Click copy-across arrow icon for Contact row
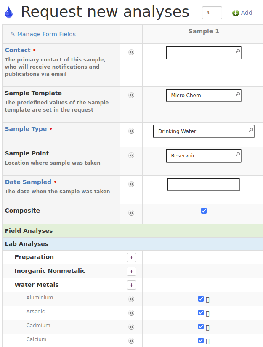 click(x=131, y=53)
